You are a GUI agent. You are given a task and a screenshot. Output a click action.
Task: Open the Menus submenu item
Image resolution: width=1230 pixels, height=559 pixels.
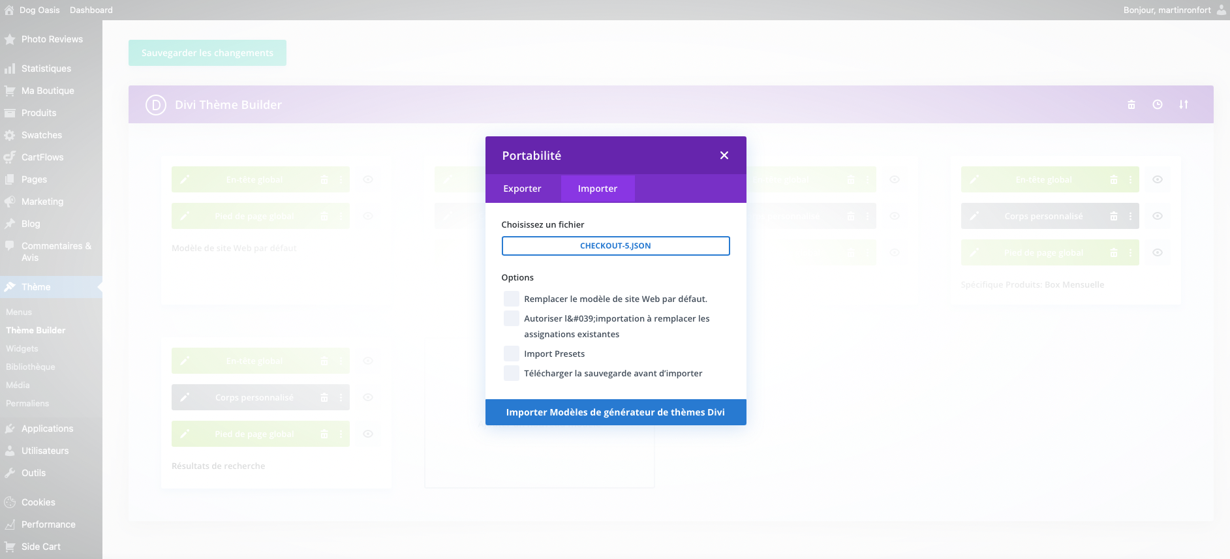point(19,312)
